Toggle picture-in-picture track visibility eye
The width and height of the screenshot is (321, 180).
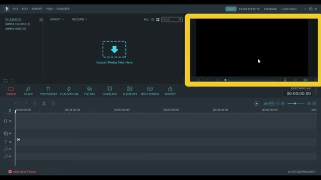pos(10,133)
